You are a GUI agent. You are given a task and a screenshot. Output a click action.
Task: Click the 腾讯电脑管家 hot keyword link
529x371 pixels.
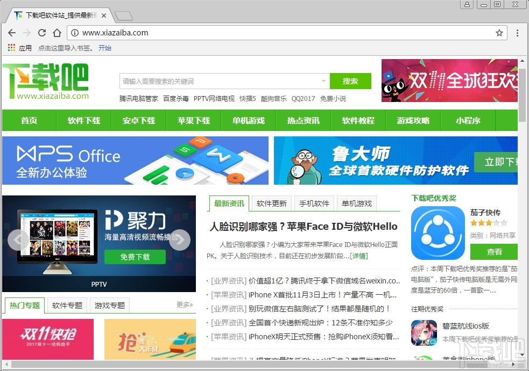(139, 99)
